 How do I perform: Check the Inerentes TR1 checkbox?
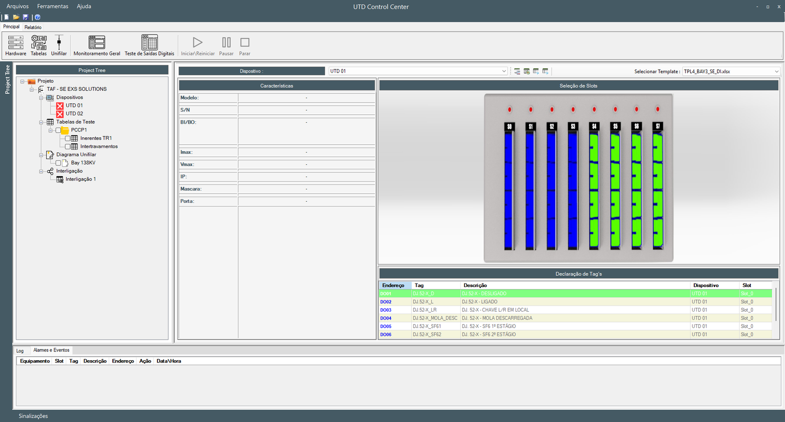(x=68, y=138)
